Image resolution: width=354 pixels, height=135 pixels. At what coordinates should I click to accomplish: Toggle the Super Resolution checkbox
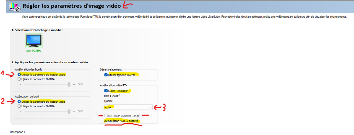click(x=106, y=91)
